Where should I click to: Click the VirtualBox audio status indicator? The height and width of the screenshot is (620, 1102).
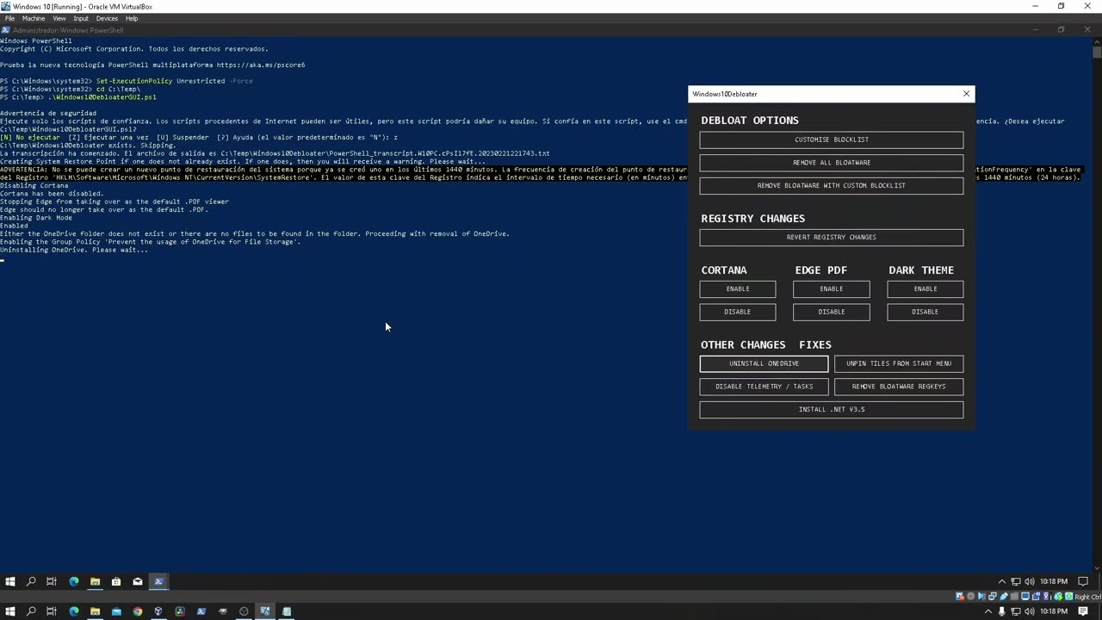pos(981,596)
